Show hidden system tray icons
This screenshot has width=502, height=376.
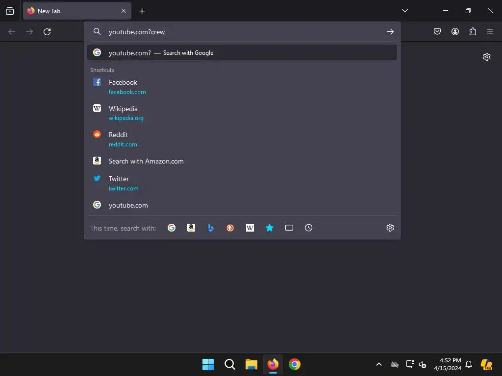point(379,364)
